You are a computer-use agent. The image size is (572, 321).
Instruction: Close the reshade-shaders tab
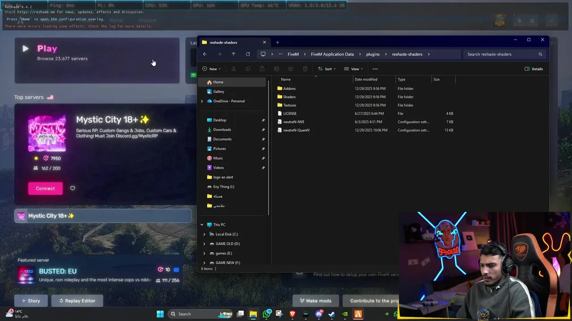coord(264,42)
